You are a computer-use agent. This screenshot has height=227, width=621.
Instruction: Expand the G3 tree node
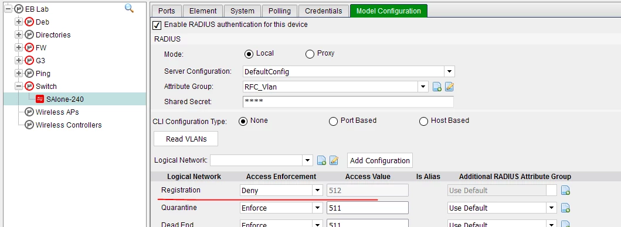(19, 60)
